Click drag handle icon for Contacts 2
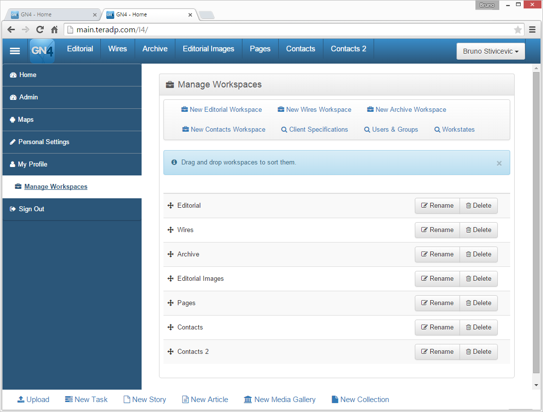The width and height of the screenshot is (543, 412). coord(170,351)
